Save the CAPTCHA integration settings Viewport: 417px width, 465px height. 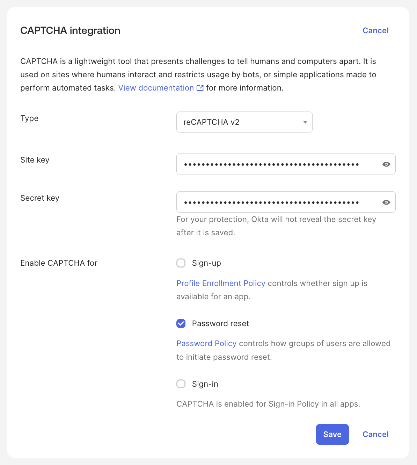(x=332, y=434)
